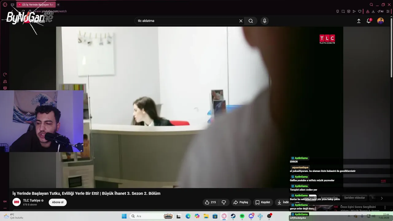Screen dimensions: 393x221
Task: Open options for Önce Eşini Sonra video
Action: coord(385,208)
